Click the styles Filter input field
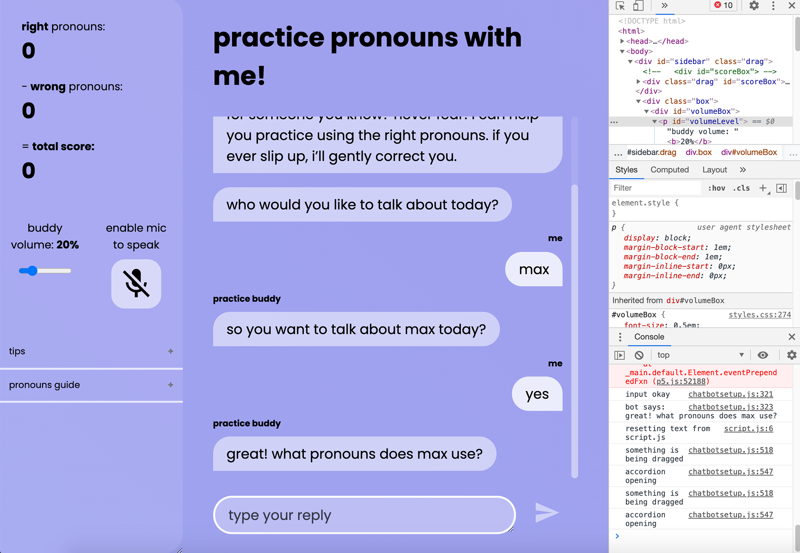Screen dimensions: 800x553 click(656, 188)
